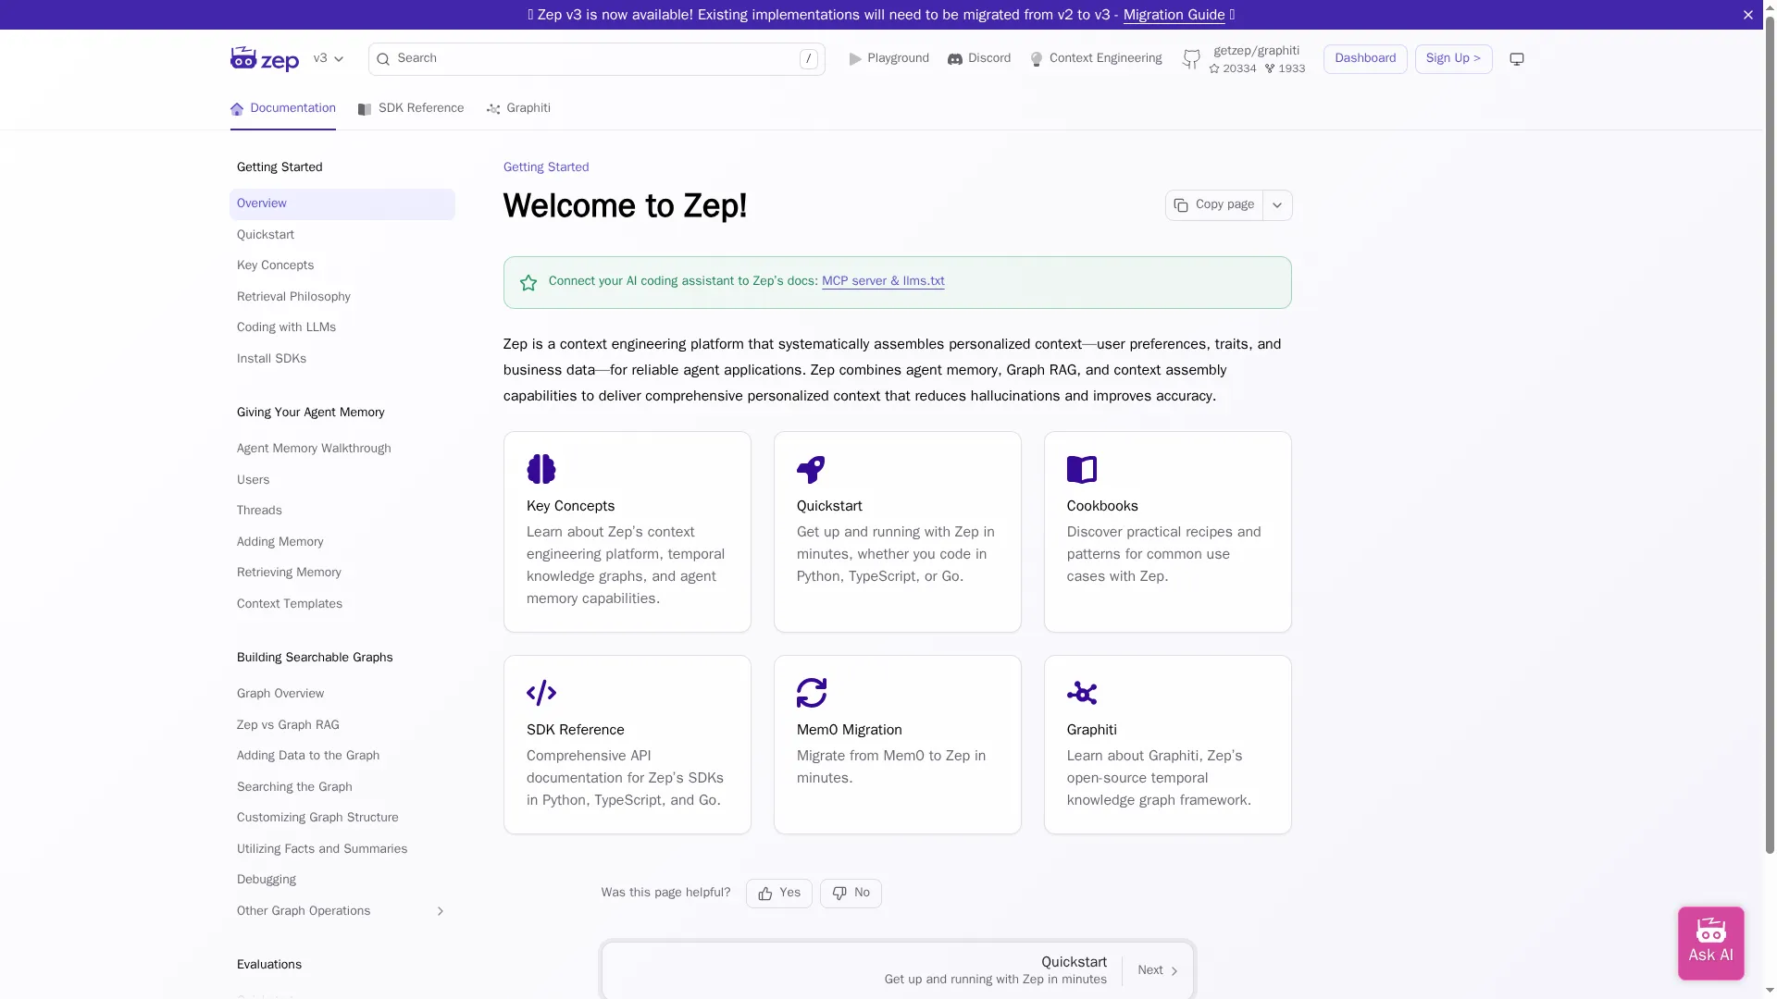Image resolution: width=1777 pixels, height=999 pixels.
Task: Click the Cookbooks book icon
Action: (1081, 469)
